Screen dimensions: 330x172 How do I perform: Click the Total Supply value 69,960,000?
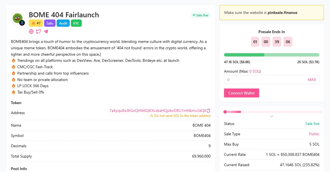(201, 156)
